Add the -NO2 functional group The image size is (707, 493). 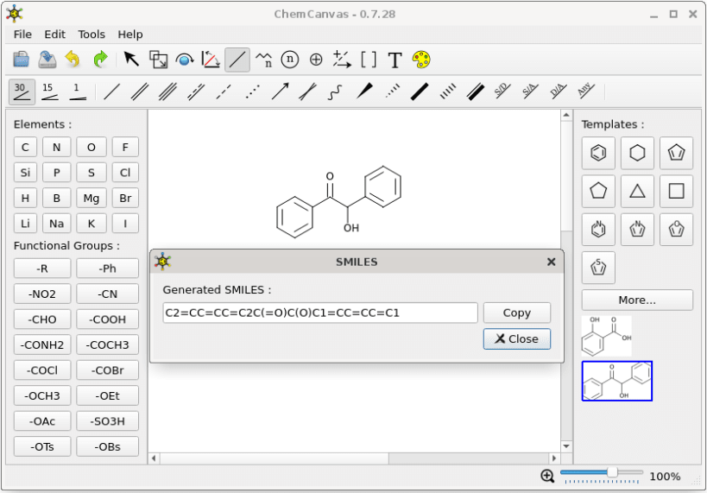click(x=42, y=294)
